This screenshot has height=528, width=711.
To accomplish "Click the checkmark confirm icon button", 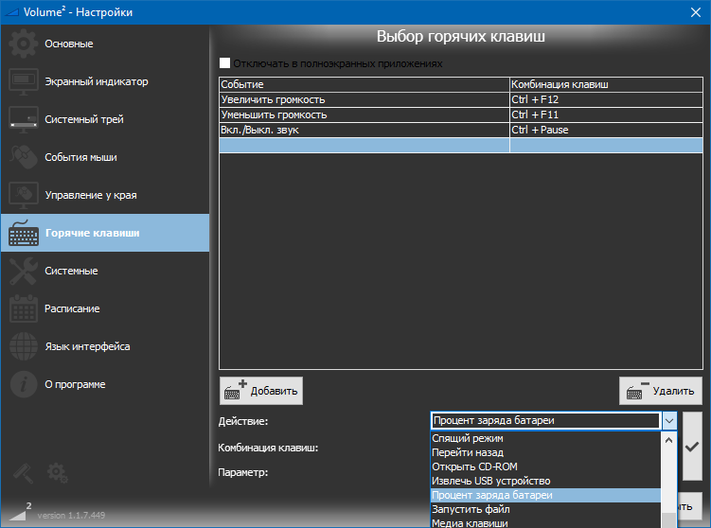I will 692,447.
